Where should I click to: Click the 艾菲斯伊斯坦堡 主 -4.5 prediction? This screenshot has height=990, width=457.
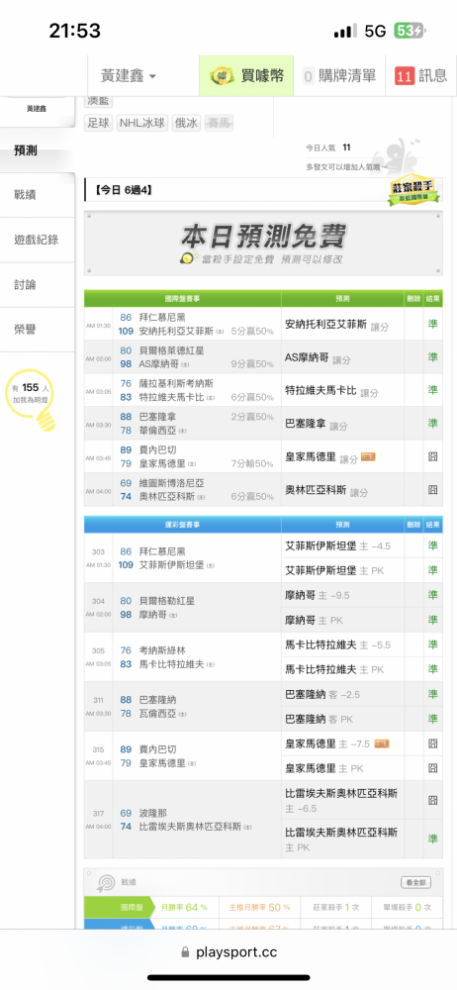tap(338, 546)
